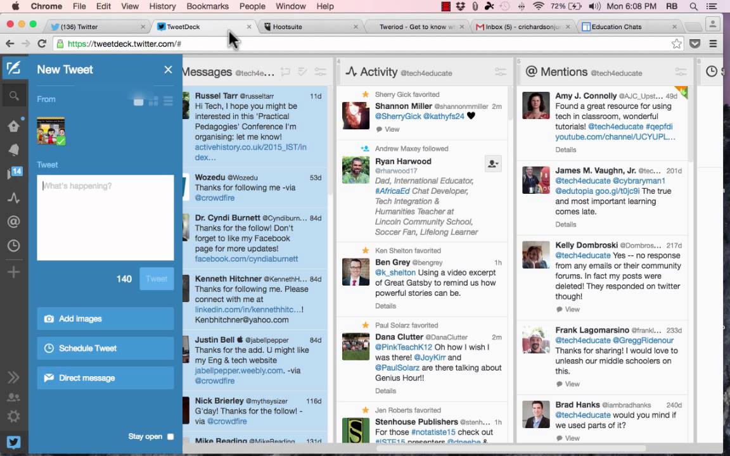This screenshot has height=456, width=730.
Task: Jump to Mentions @ column icon in sidebar
Action: point(13,222)
